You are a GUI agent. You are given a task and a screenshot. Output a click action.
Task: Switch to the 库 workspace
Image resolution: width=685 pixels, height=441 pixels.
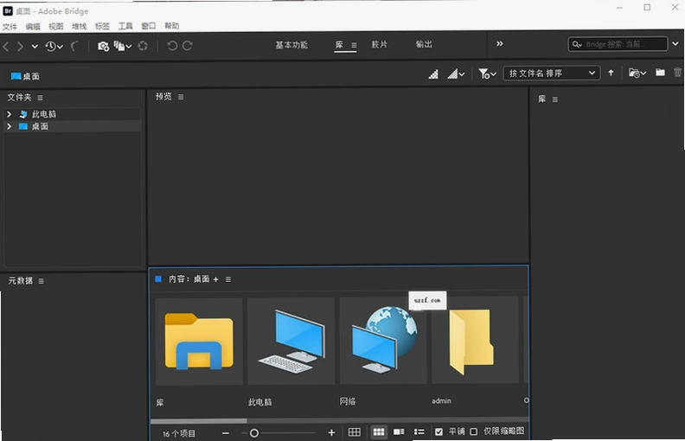[x=339, y=45]
